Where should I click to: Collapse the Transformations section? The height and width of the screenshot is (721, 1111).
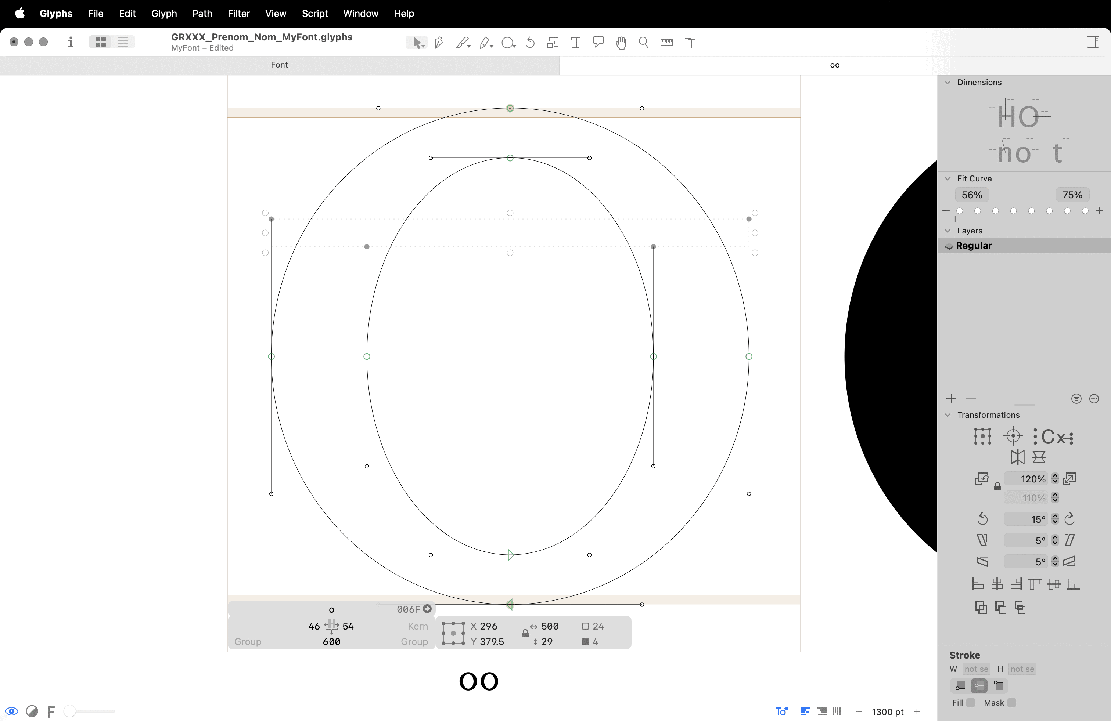point(948,414)
